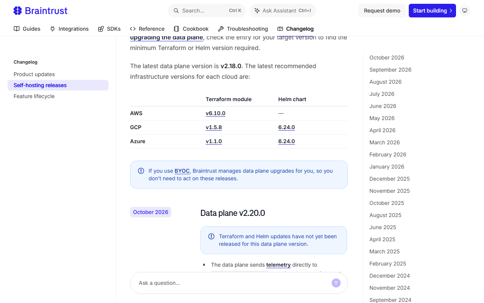Toggle the theme monitor icon
The height and width of the screenshot is (303, 484).
click(465, 11)
